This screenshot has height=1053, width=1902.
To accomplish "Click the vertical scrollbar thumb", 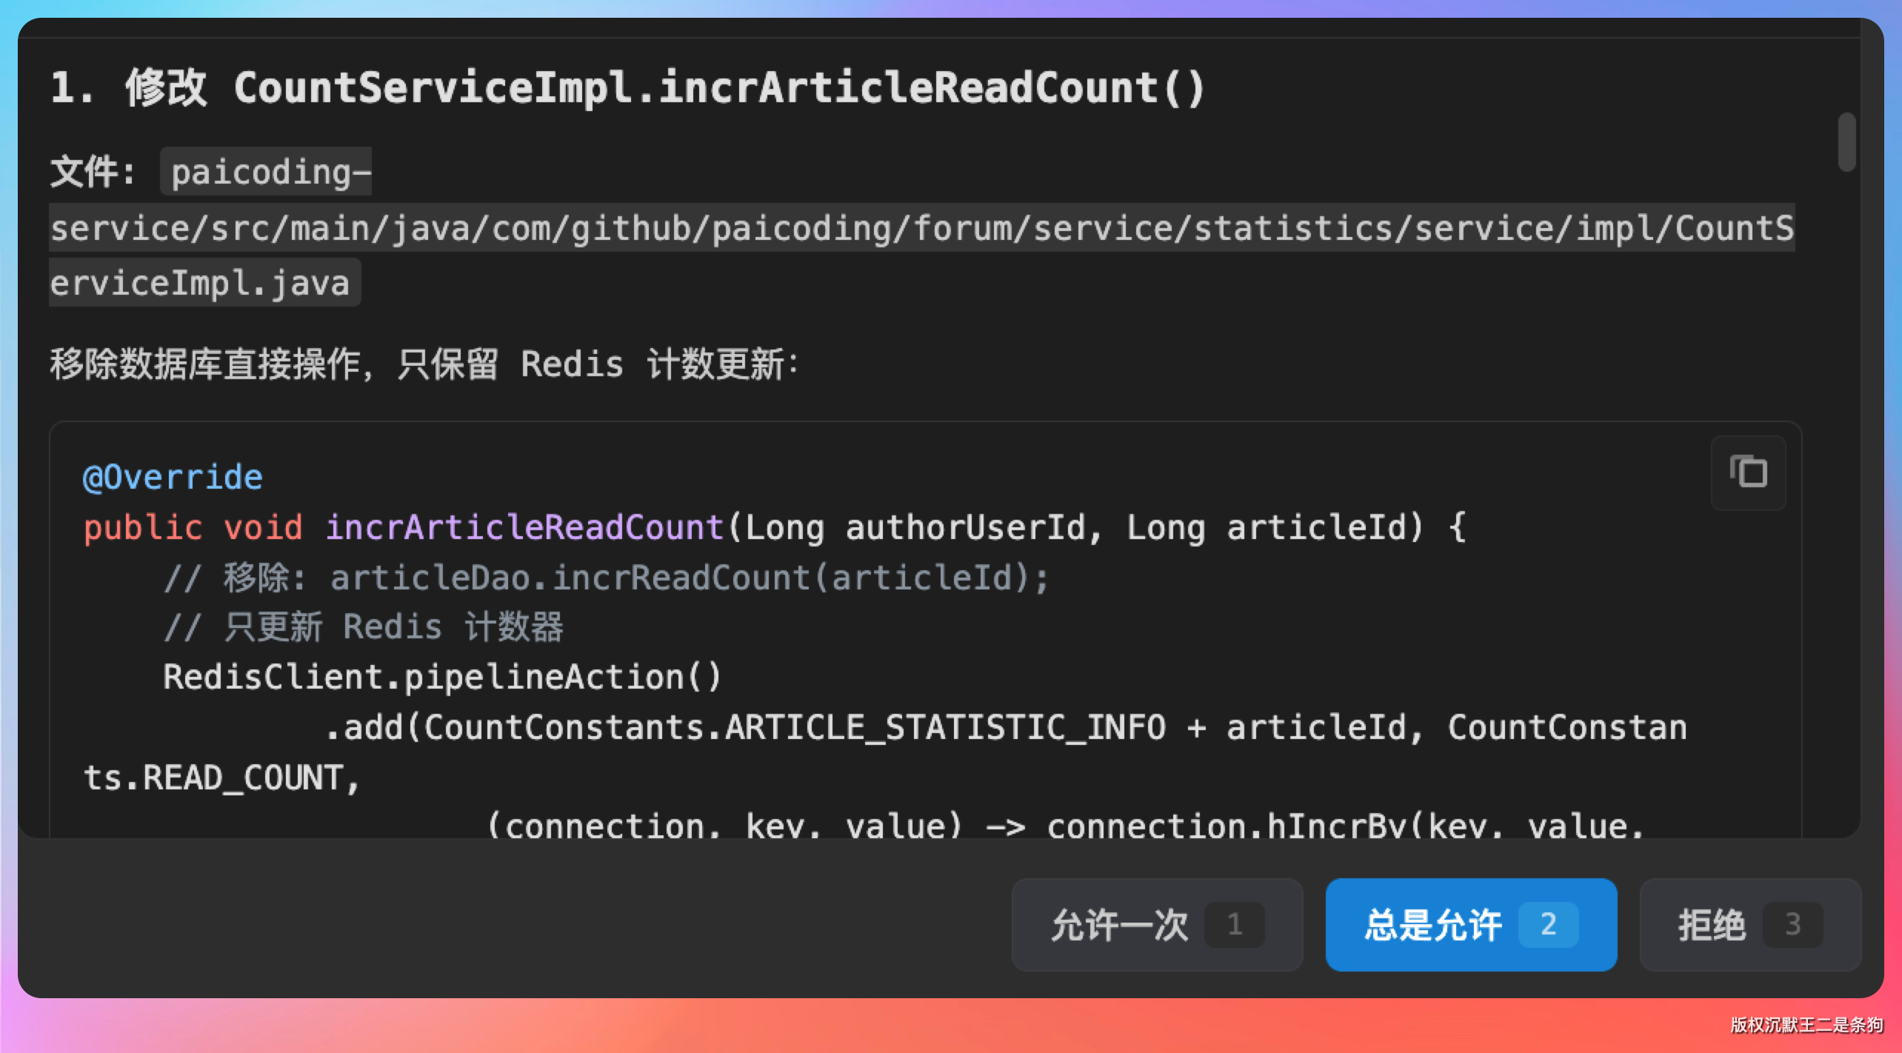I will (x=1846, y=142).
